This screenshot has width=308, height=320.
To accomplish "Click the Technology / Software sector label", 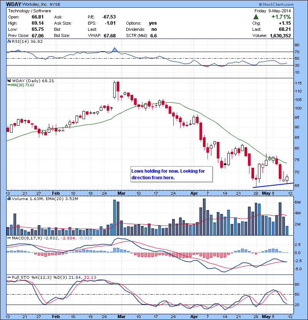I will click(x=30, y=11).
